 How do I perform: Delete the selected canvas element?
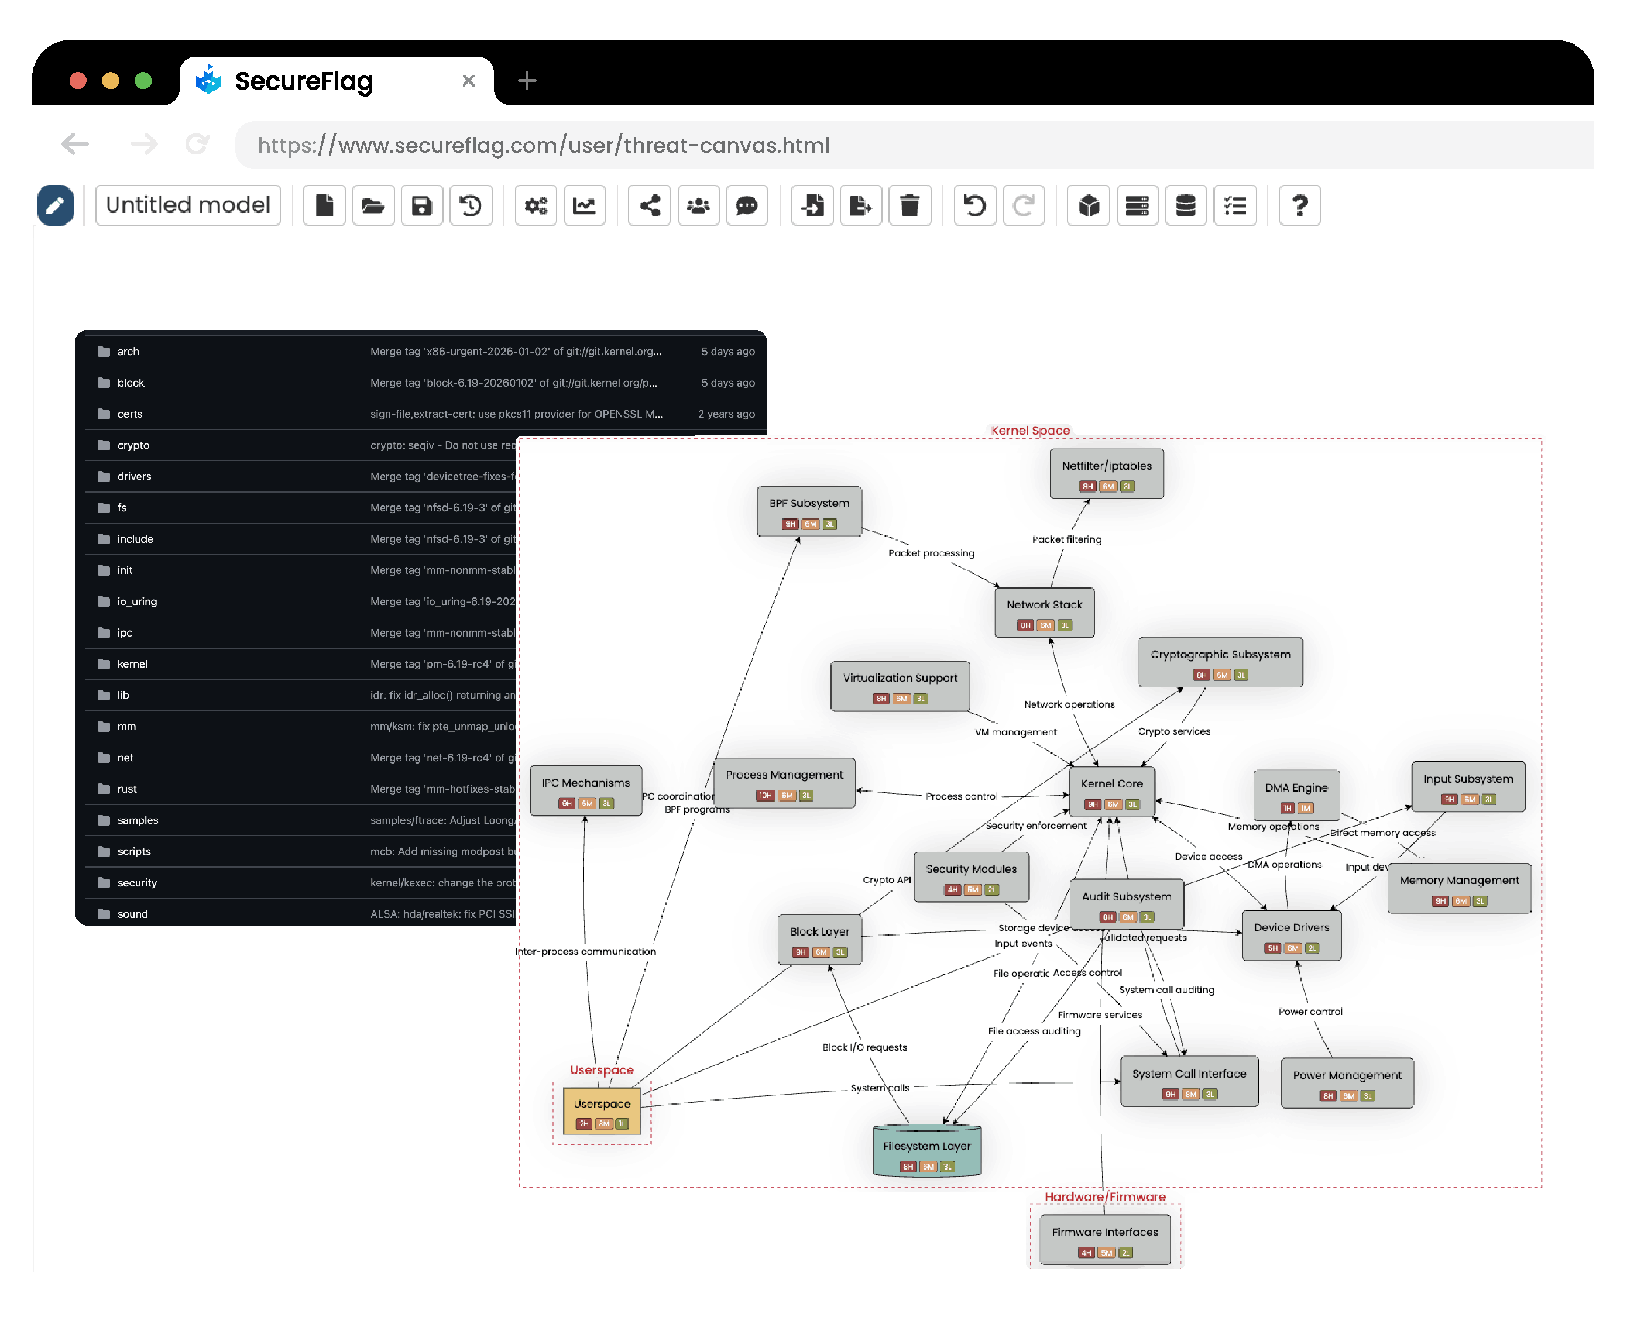point(910,205)
